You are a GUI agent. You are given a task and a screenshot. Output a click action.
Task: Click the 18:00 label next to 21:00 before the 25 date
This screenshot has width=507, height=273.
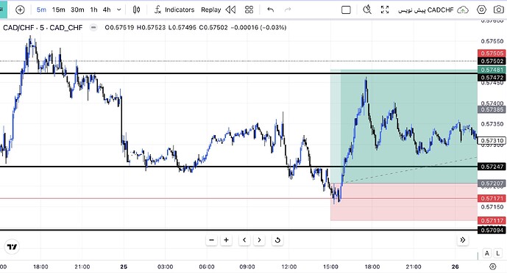pyautogui.click(x=40, y=266)
